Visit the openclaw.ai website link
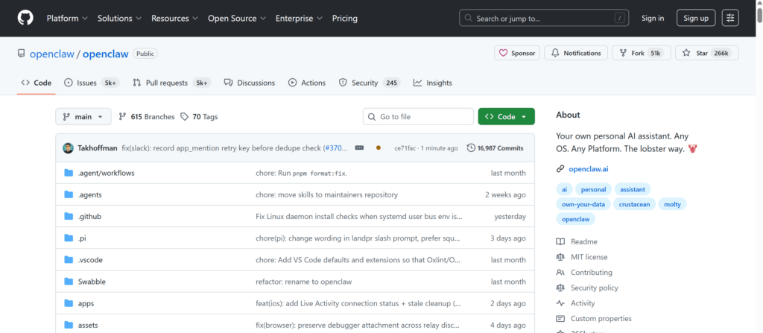The width and height of the screenshot is (763, 333). click(589, 169)
